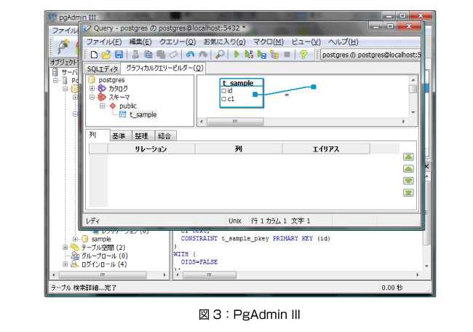Screen dimensions: 473x332
Task: Click the リレーション column header
Action: 151,149
